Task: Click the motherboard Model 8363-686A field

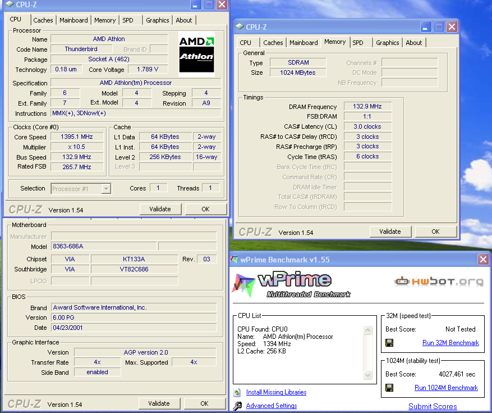Action: 104,246
